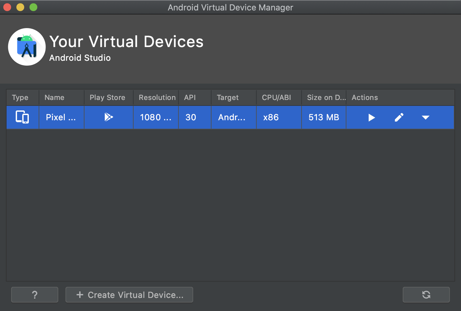Open the Pixel AVD actions dropdown arrow

point(425,118)
